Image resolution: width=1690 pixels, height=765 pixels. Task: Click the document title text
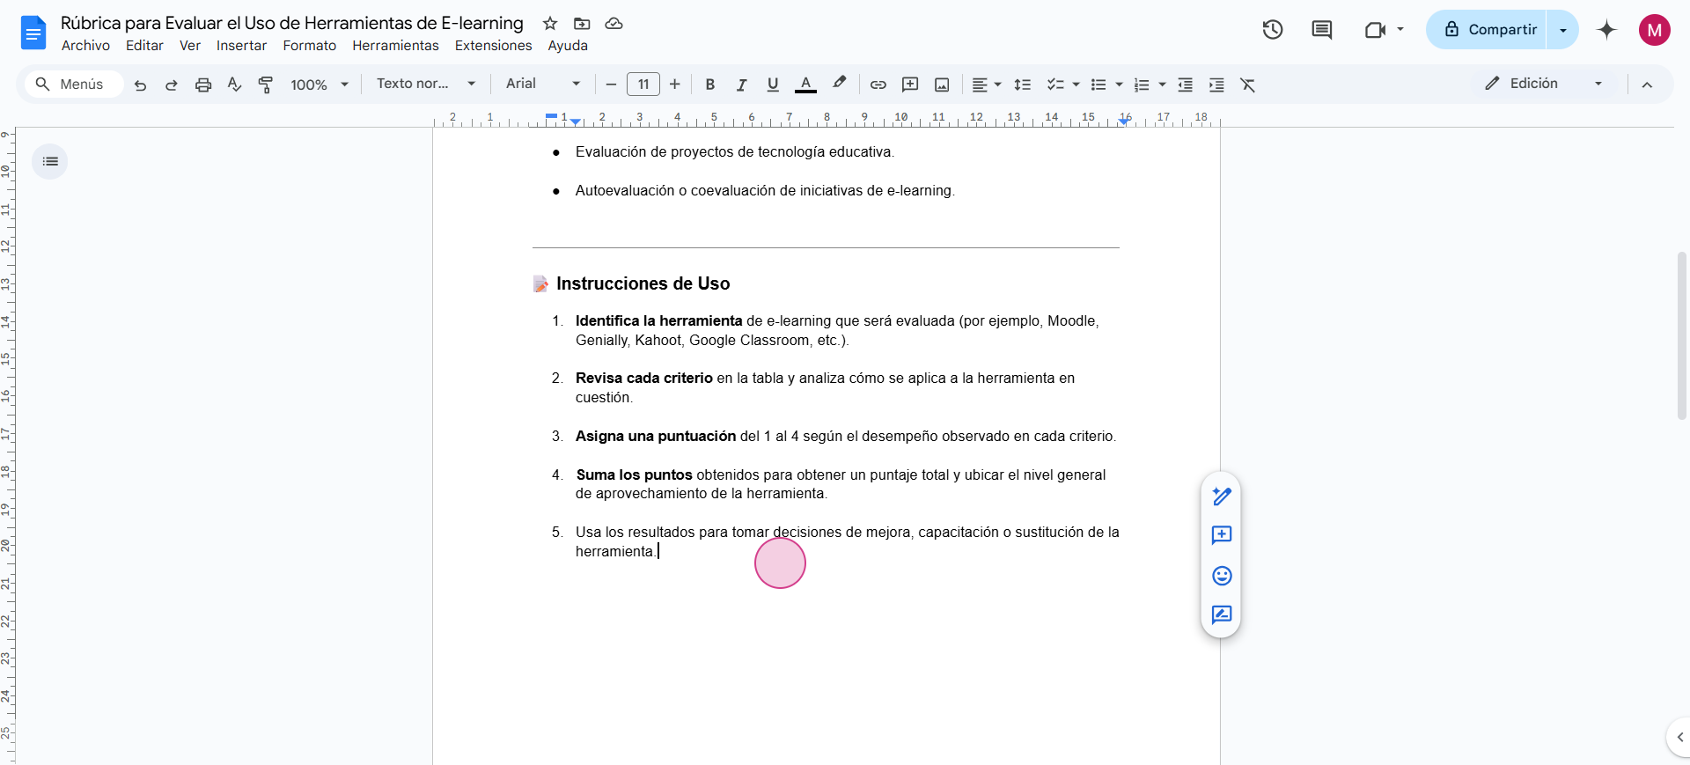292,24
